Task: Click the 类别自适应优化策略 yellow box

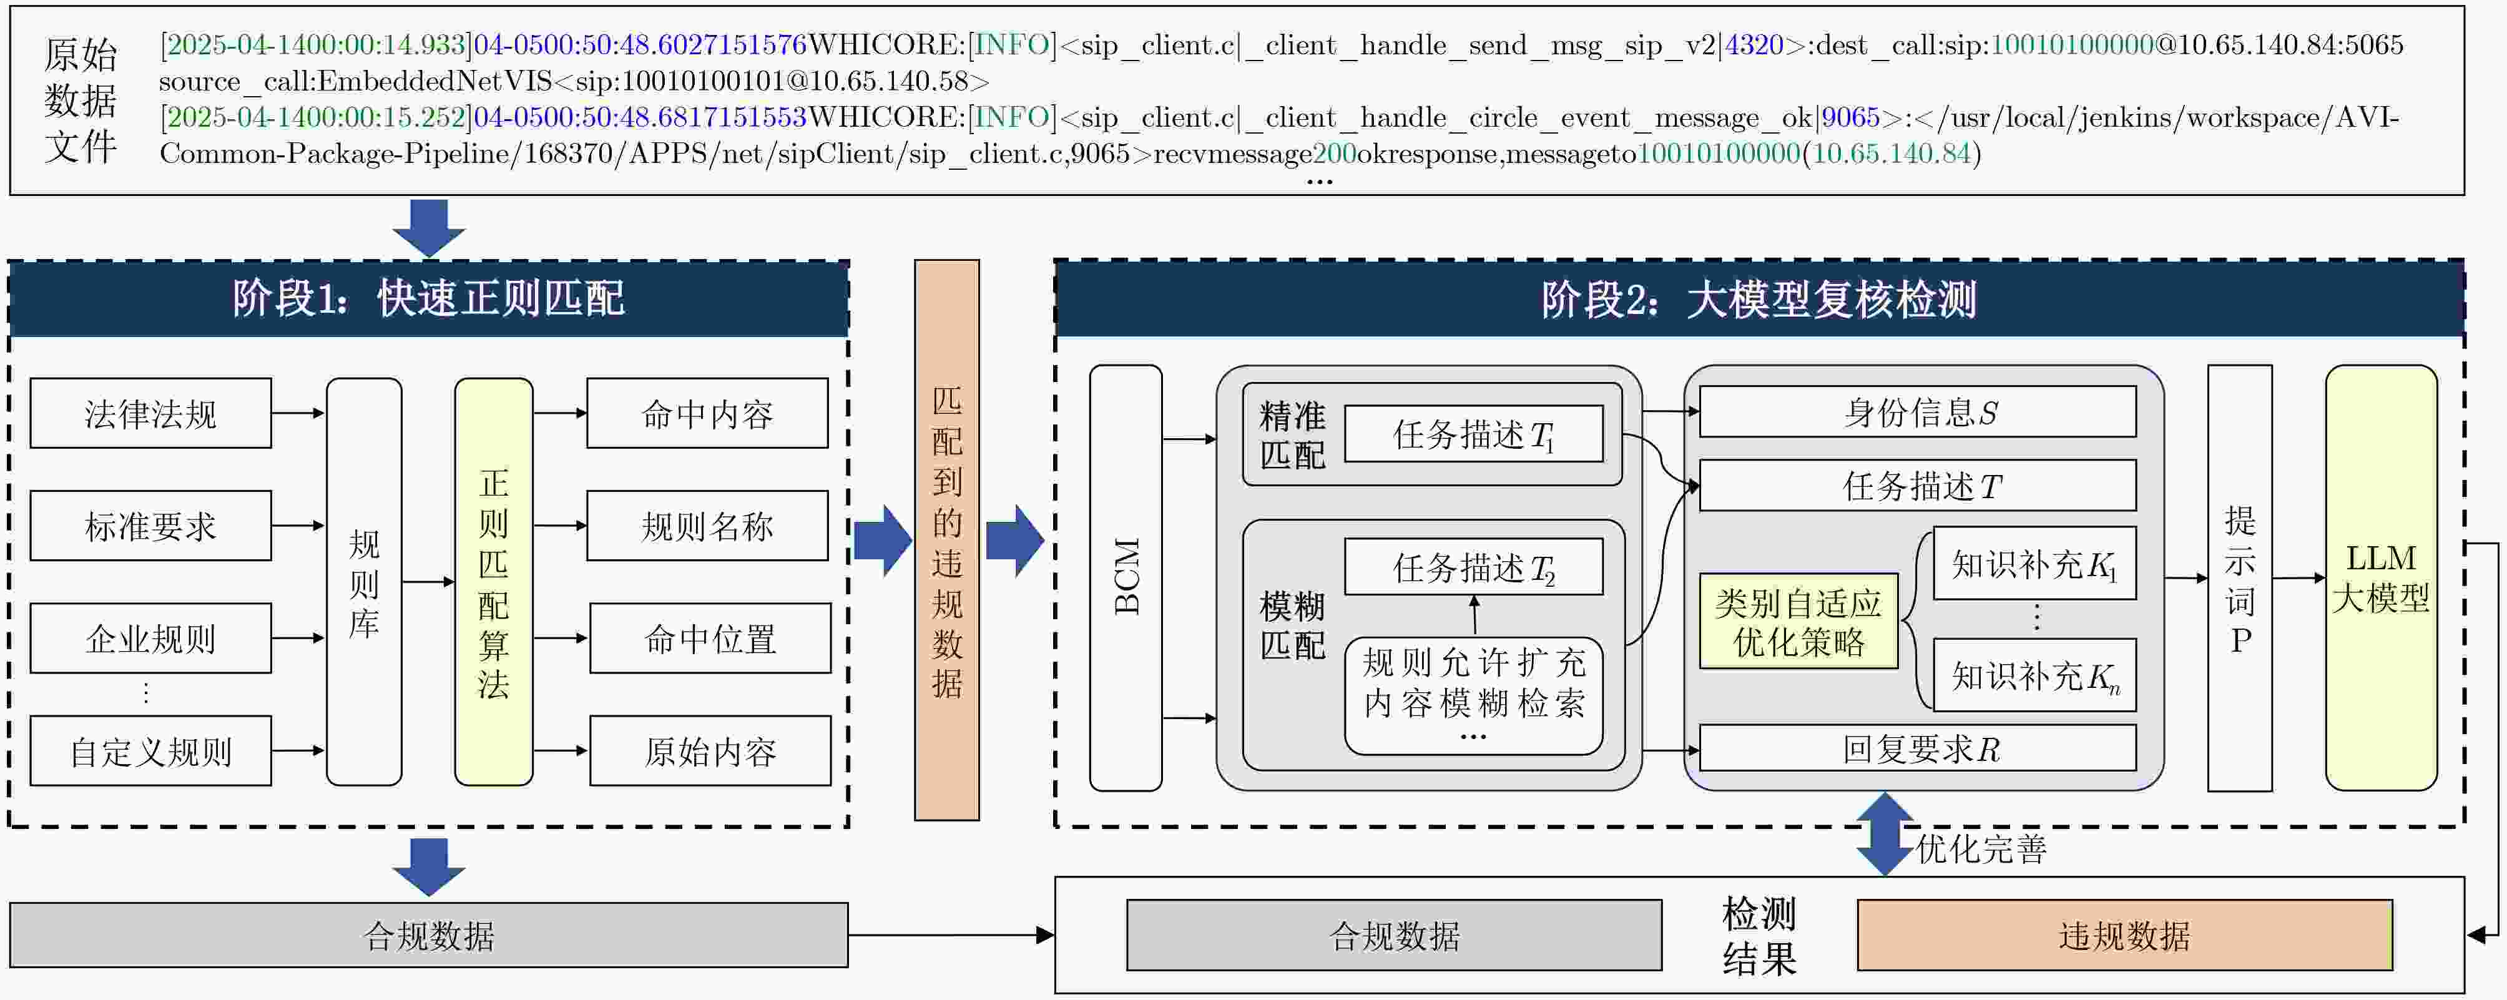Action: [x=1798, y=622]
